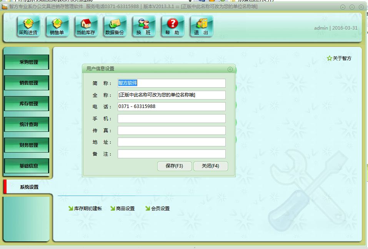368x249 pixels.
Task: Switch to 统计查询 sidebar section
Action: tap(27, 124)
